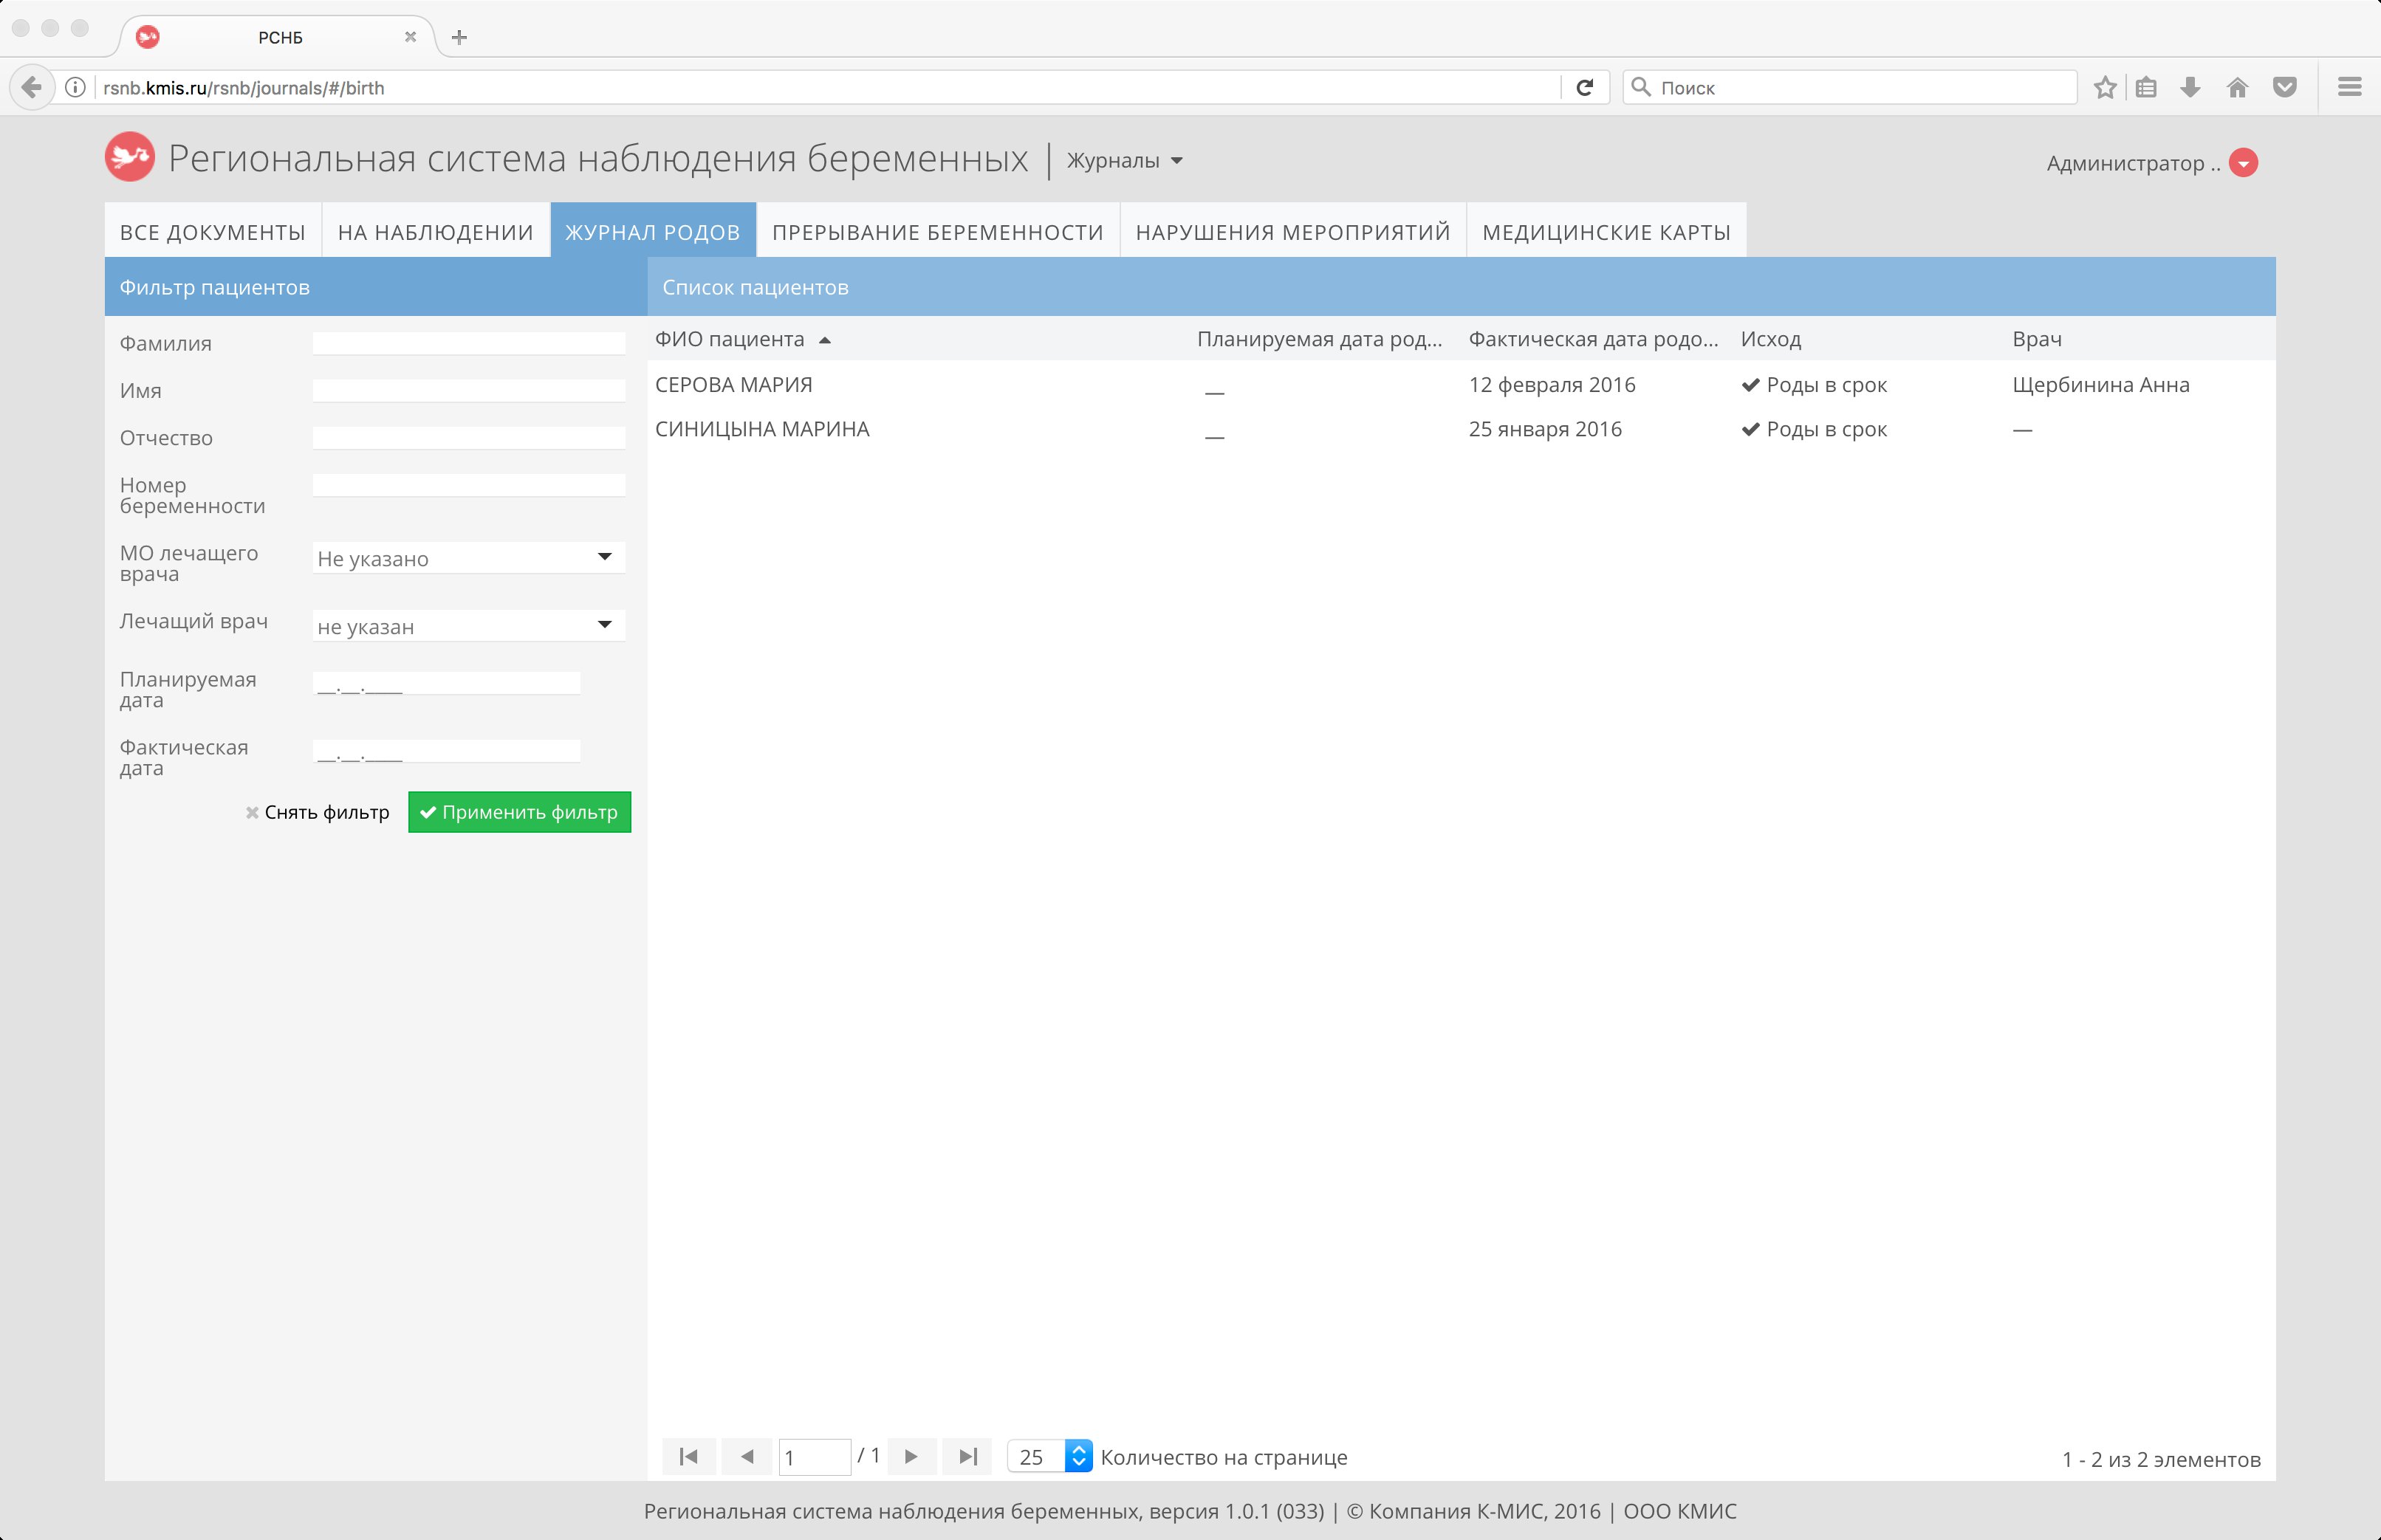Click Снять фильтр to clear filters
The width and height of the screenshot is (2381, 1540).
pyautogui.click(x=317, y=812)
